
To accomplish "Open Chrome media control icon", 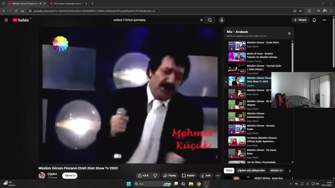I will pos(319,11).
